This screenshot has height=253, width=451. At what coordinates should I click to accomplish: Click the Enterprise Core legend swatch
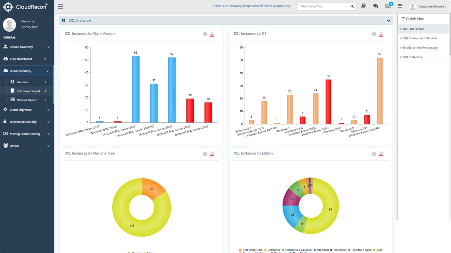click(240, 250)
